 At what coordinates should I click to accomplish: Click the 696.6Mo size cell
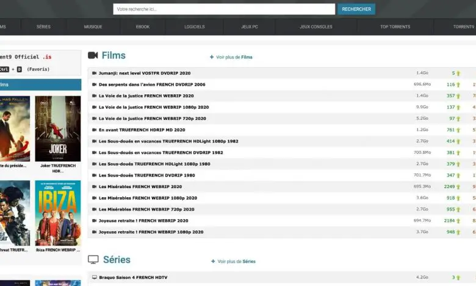422,84
